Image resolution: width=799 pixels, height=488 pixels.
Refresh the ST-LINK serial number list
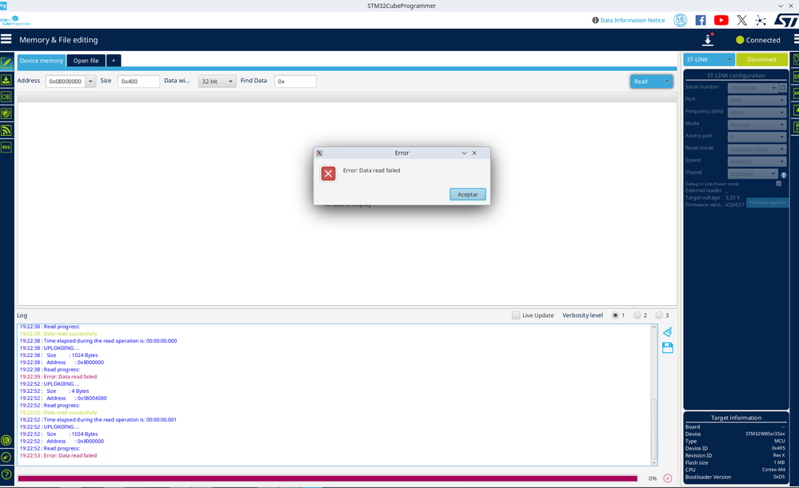pos(783,88)
